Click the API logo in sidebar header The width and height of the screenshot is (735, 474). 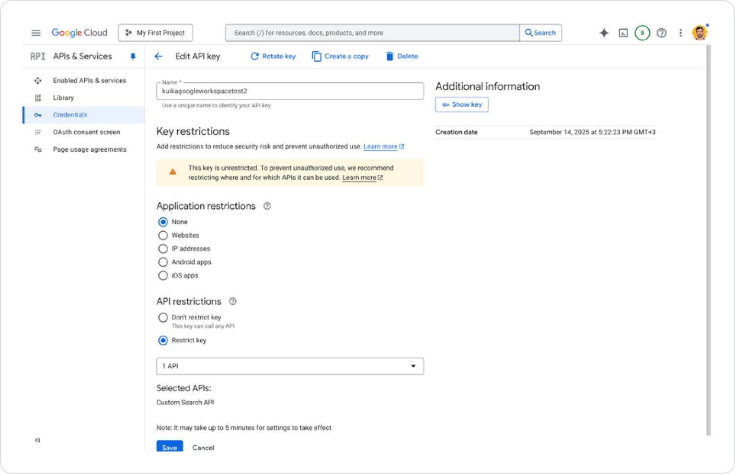[x=38, y=56]
